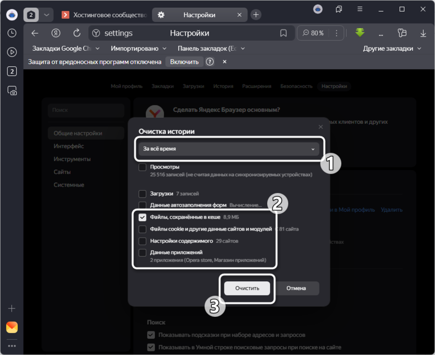Open the Alice icon in the title bar
Screen dimensions: 435x355
[318, 9]
